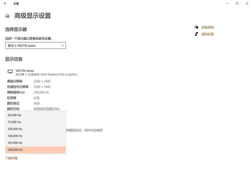
Task: Click the 标准动态范围(SDR) color space value
Action: (x=46, y=109)
